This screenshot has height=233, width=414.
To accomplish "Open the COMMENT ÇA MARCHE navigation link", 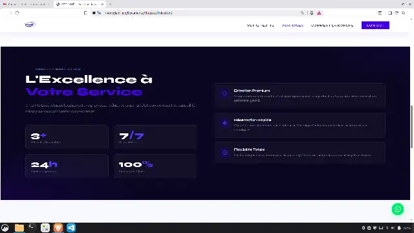I will tap(332, 25).
